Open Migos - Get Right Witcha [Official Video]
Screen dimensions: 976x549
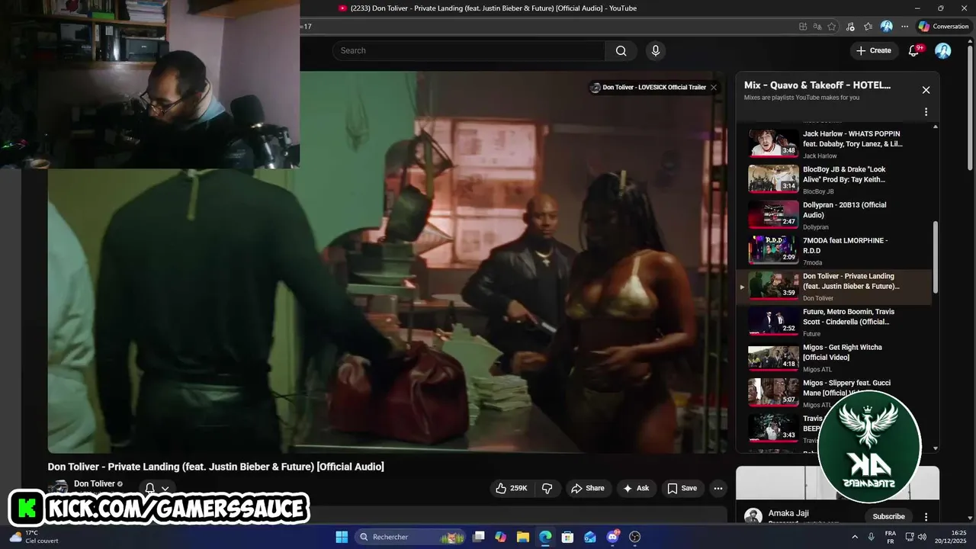[x=834, y=358]
